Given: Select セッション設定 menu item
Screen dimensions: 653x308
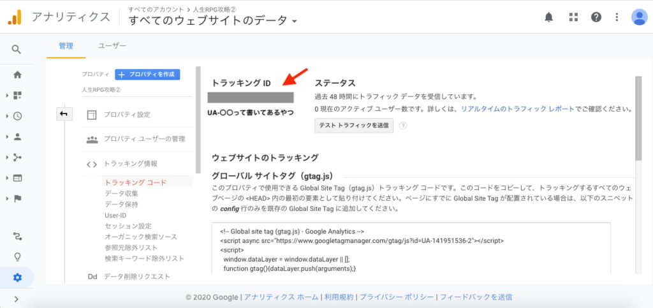Looking at the screenshot, I should [128, 226].
